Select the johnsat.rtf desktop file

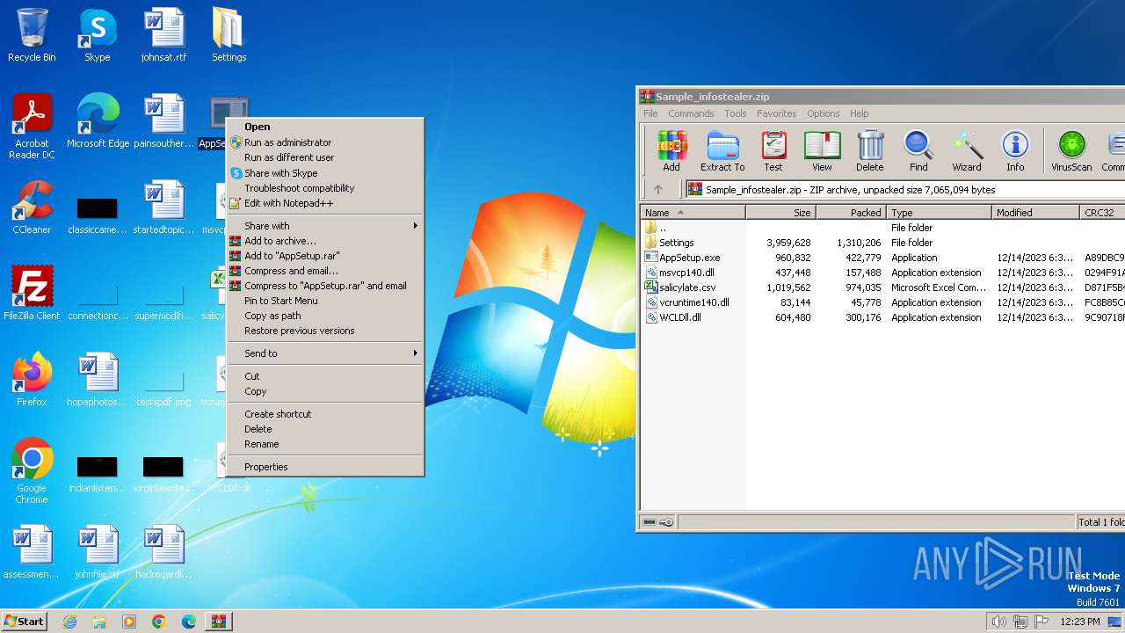click(x=163, y=36)
